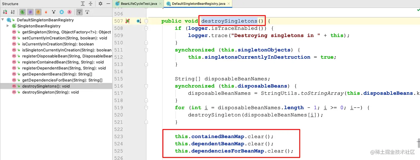Open Structure panel settings gear
Viewport: 420px width, 160px height.
click(101, 4)
